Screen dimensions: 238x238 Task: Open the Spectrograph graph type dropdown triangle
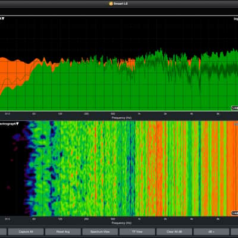17,124
